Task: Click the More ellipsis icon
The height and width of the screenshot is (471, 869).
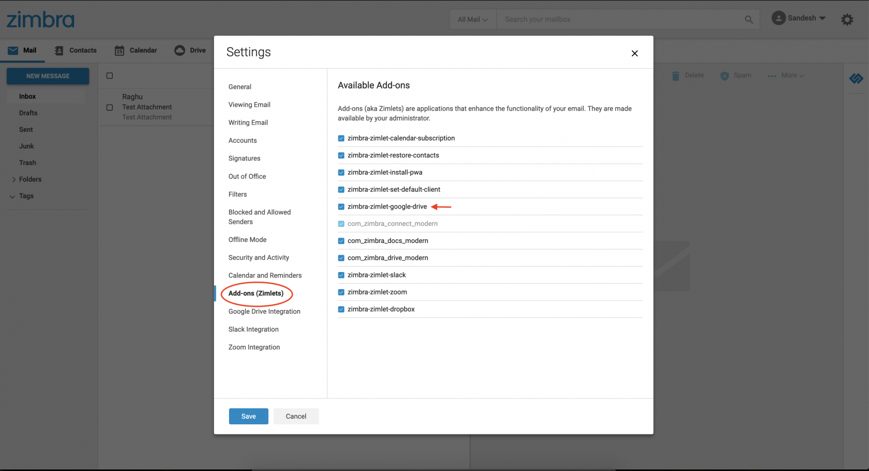Action: point(772,76)
